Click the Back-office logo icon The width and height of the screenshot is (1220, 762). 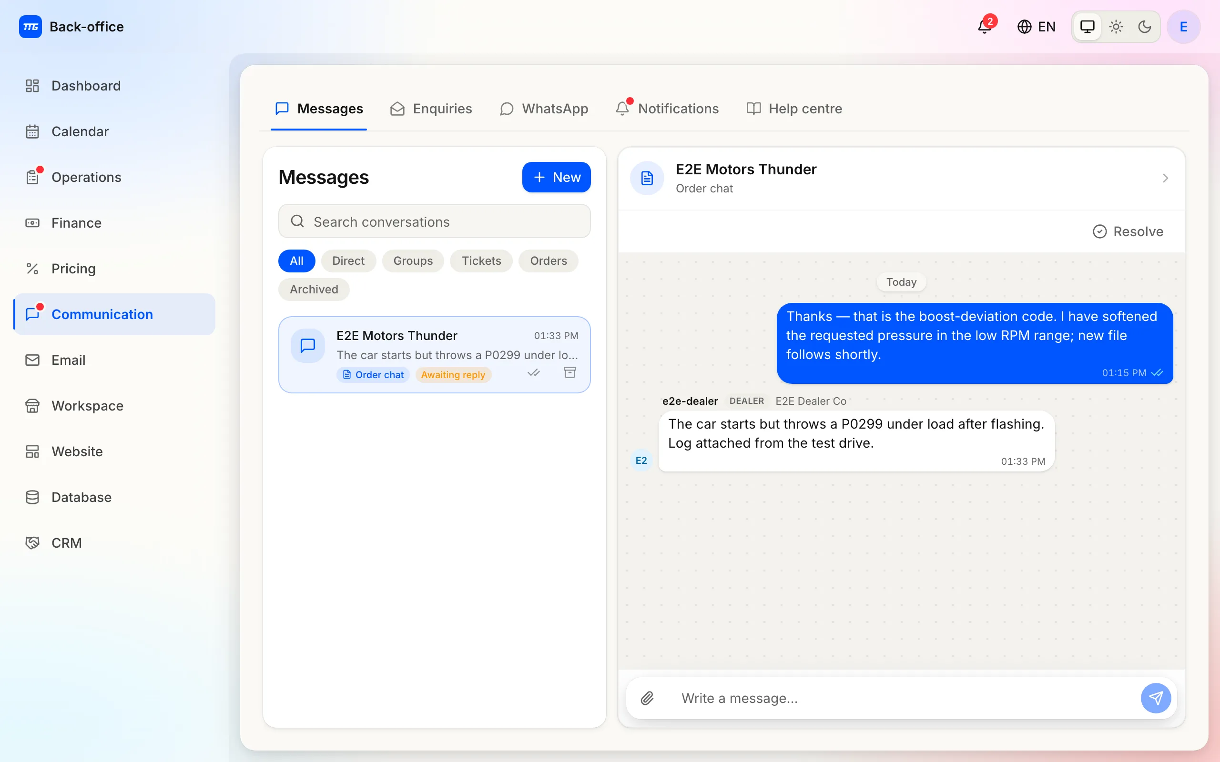tap(30, 27)
